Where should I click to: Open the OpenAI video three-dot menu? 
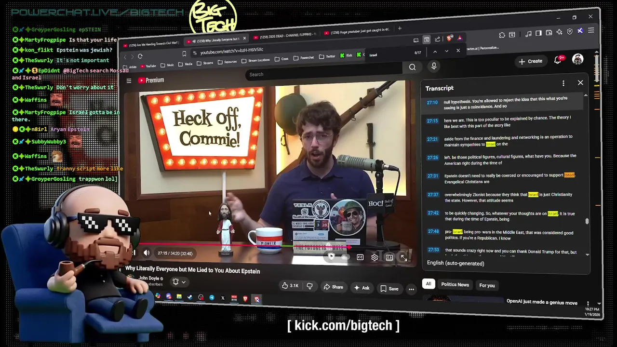[588, 304]
